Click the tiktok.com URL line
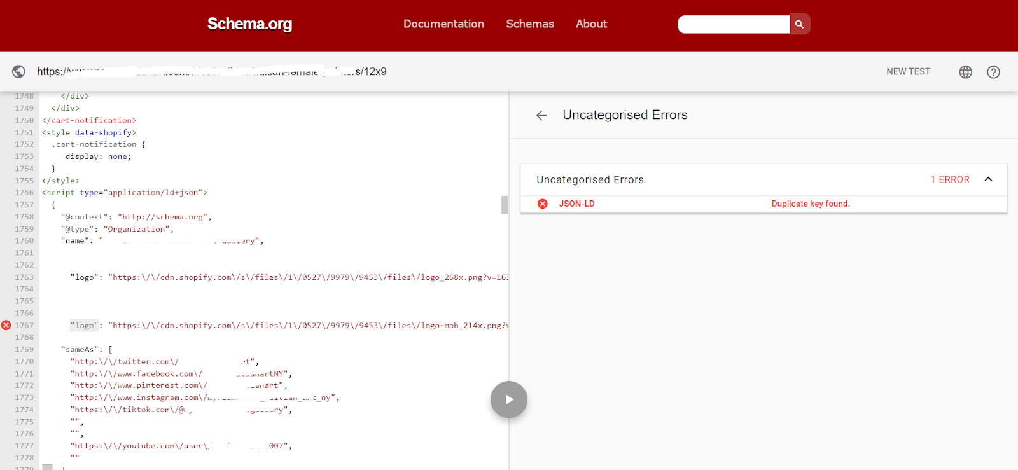Image resolution: width=1018 pixels, height=470 pixels. click(181, 410)
